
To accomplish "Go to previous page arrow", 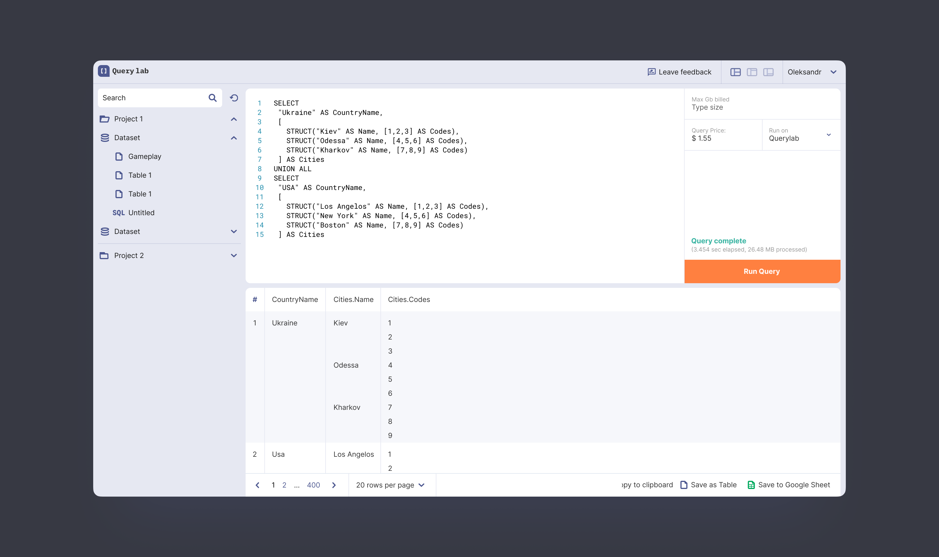I will (x=257, y=485).
